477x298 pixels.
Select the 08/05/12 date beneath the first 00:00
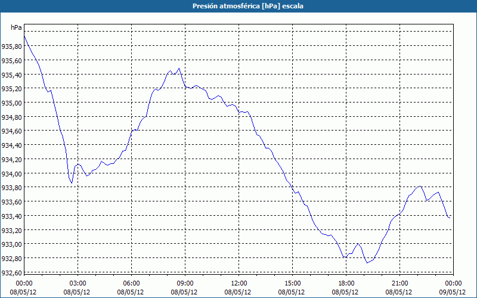point(23,292)
